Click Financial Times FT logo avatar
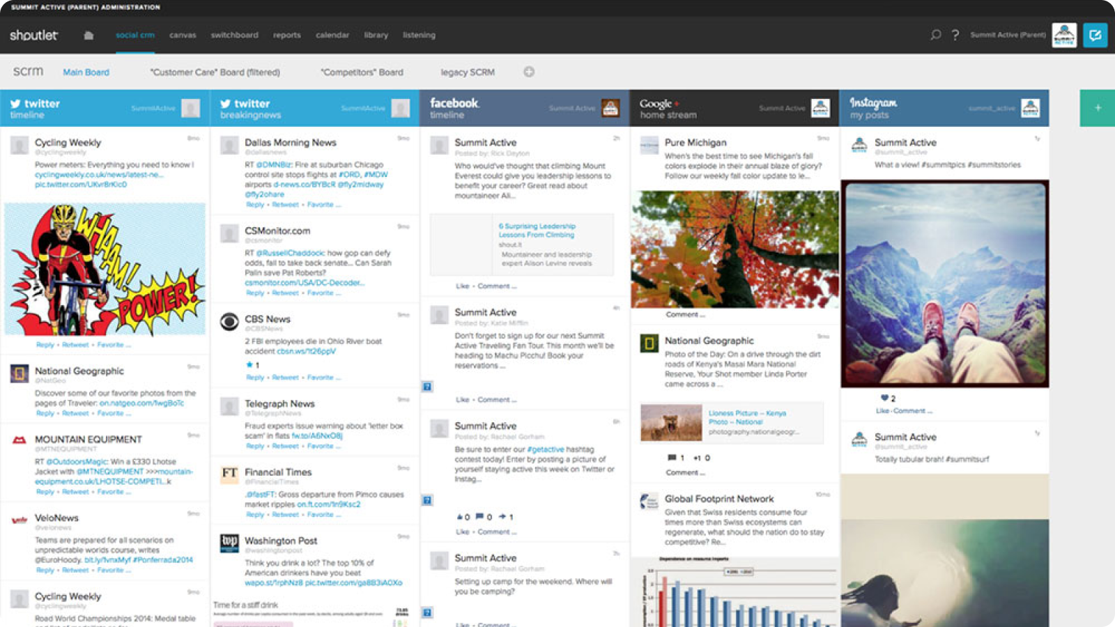1115x627 pixels. pyautogui.click(x=229, y=474)
